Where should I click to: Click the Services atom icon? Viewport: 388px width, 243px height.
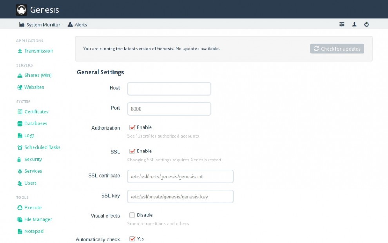tap(20, 171)
